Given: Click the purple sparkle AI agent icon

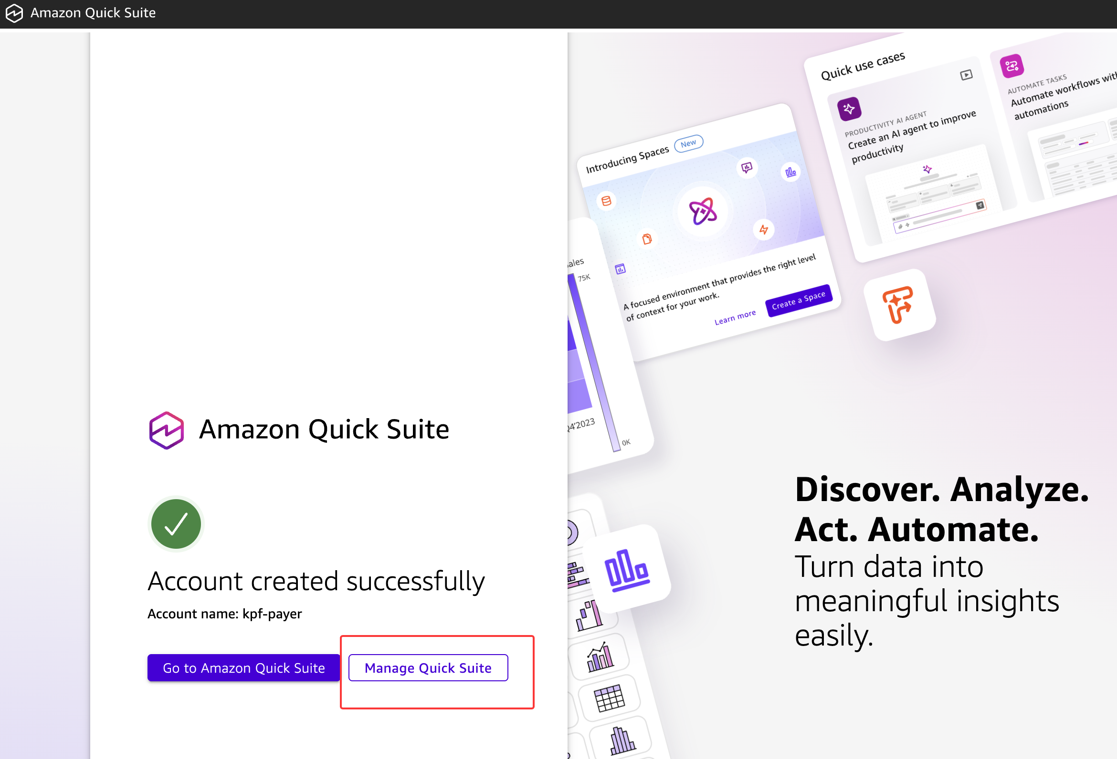Looking at the screenshot, I should click(849, 109).
